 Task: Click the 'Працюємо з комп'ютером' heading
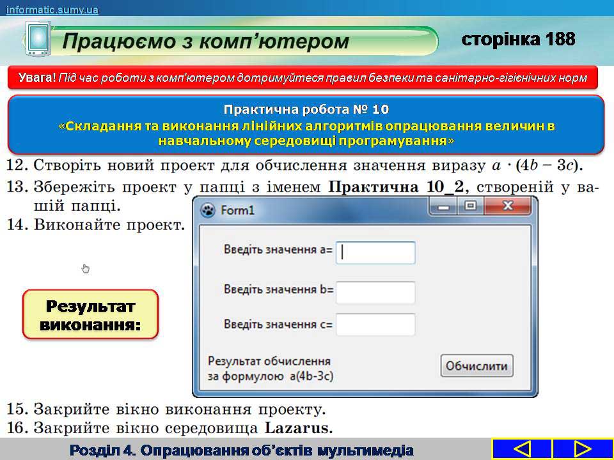tap(206, 42)
